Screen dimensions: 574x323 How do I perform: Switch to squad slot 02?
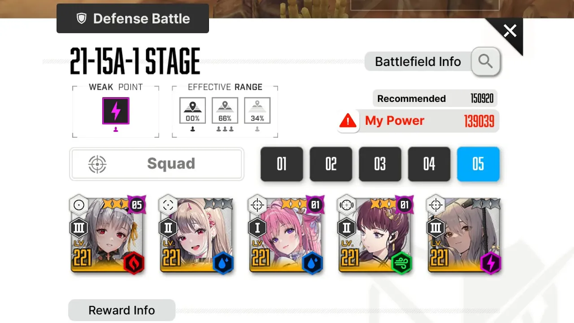pyautogui.click(x=331, y=164)
